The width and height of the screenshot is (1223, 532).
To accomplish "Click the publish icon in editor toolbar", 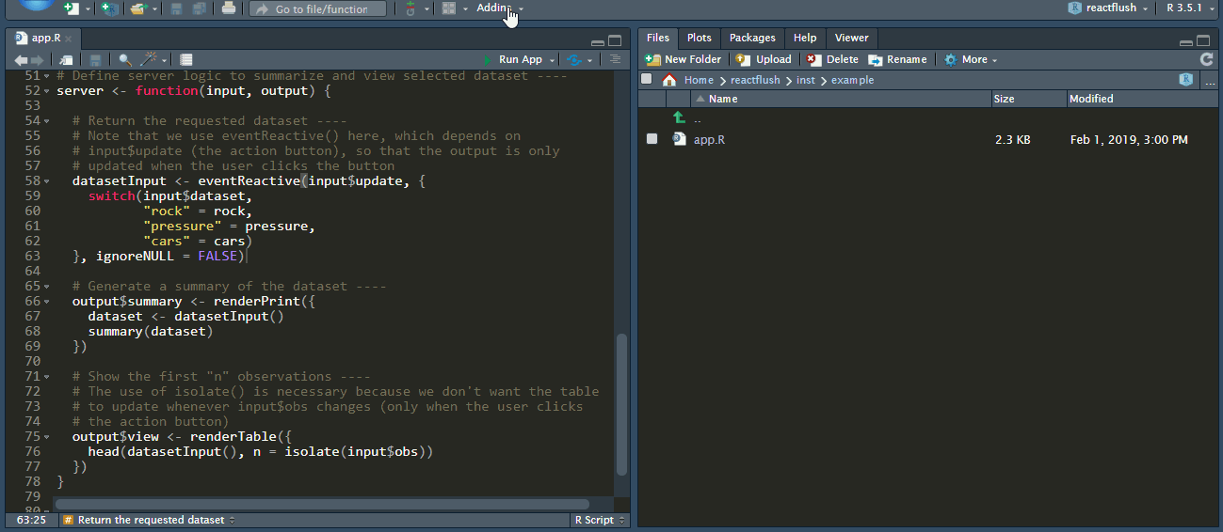I will (573, 59).
